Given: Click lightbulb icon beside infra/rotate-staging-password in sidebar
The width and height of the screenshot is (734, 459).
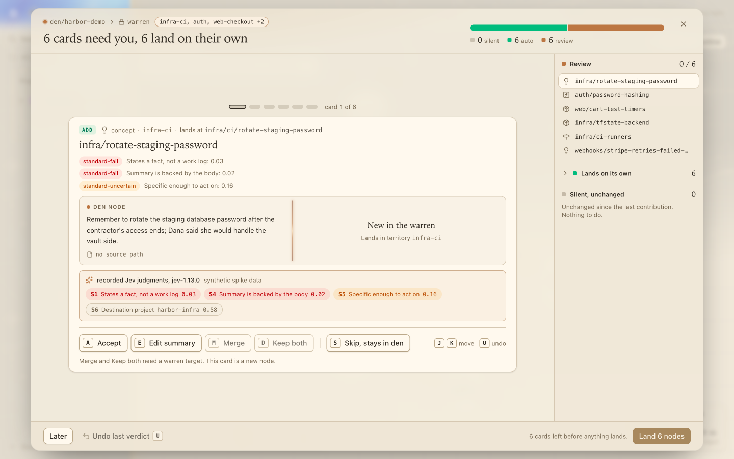Looking at the screenshot, I should point(566,81).
